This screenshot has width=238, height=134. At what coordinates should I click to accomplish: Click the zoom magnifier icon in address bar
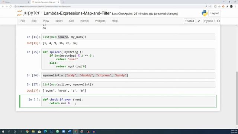tap(206, 7)
